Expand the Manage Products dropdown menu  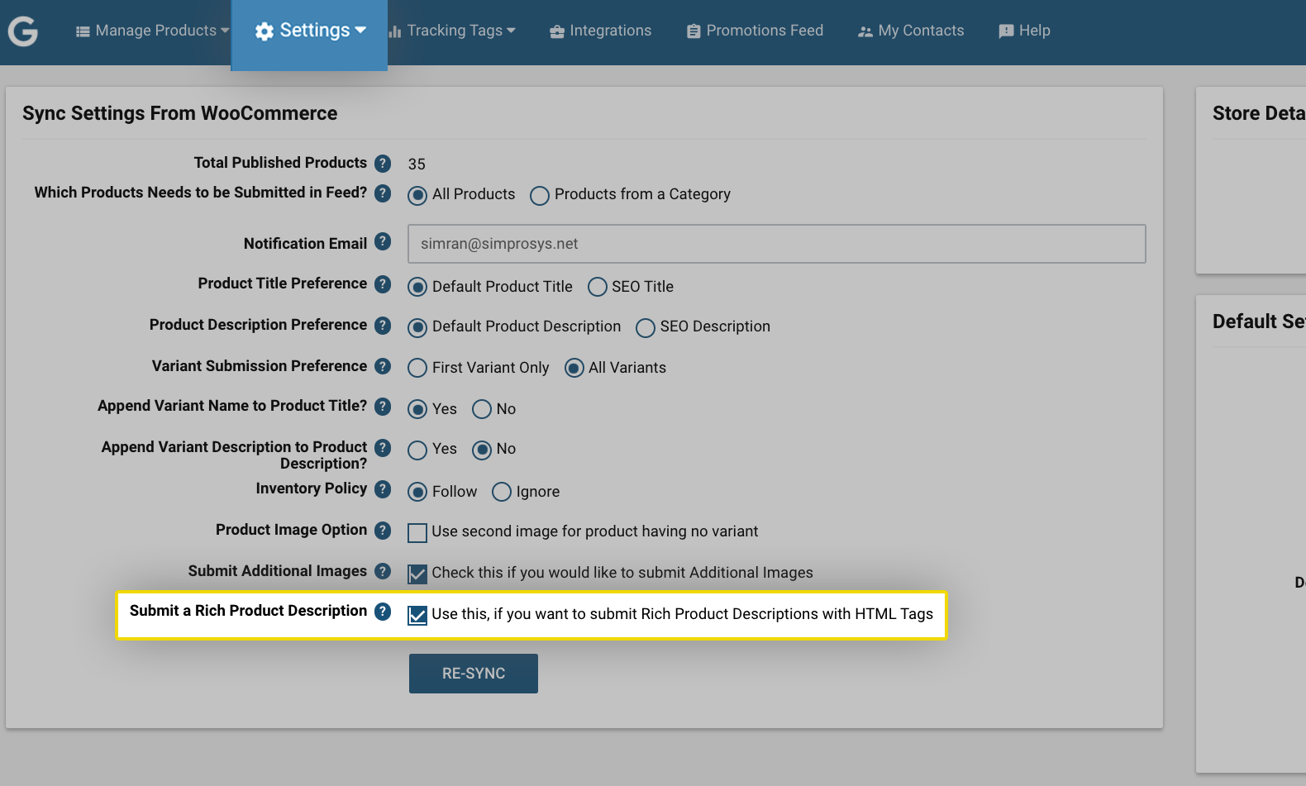[153, 31]
